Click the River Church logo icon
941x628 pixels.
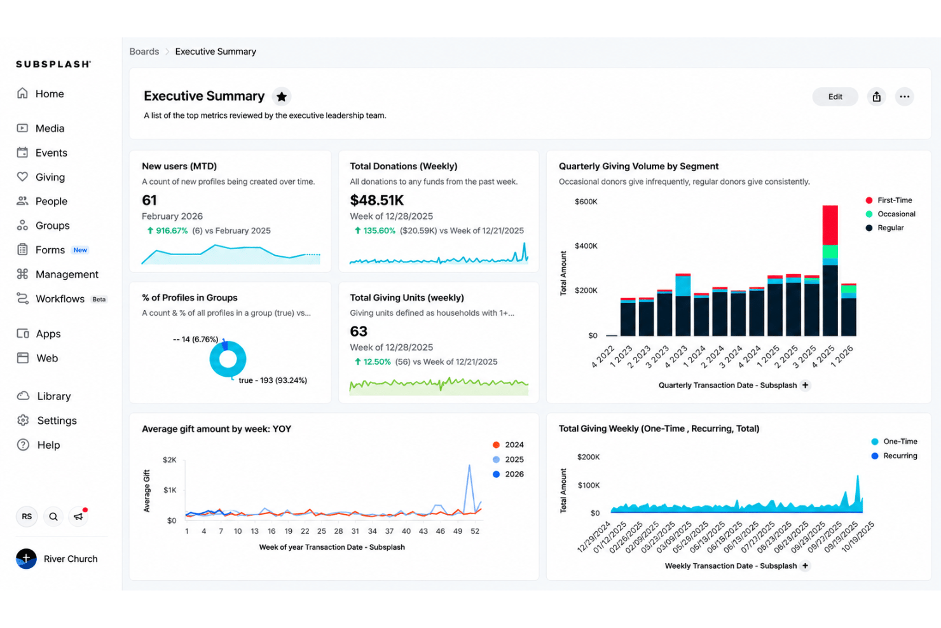[x=26, y=559]
